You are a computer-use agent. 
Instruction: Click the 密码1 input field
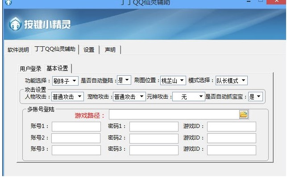[154, 127]
